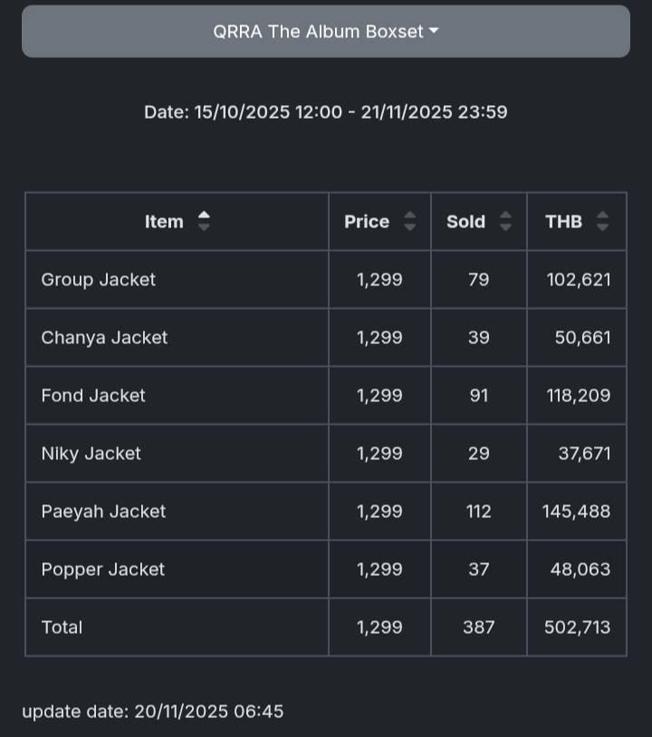Sort table by the Item column header
The image size is (652, 737).
164,222
